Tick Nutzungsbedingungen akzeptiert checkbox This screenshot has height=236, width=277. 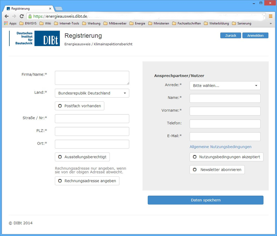[x=195, y=157]
